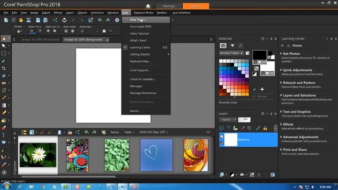Click the Organizer rotate left icon
The image size is (338, 190).
87,132
